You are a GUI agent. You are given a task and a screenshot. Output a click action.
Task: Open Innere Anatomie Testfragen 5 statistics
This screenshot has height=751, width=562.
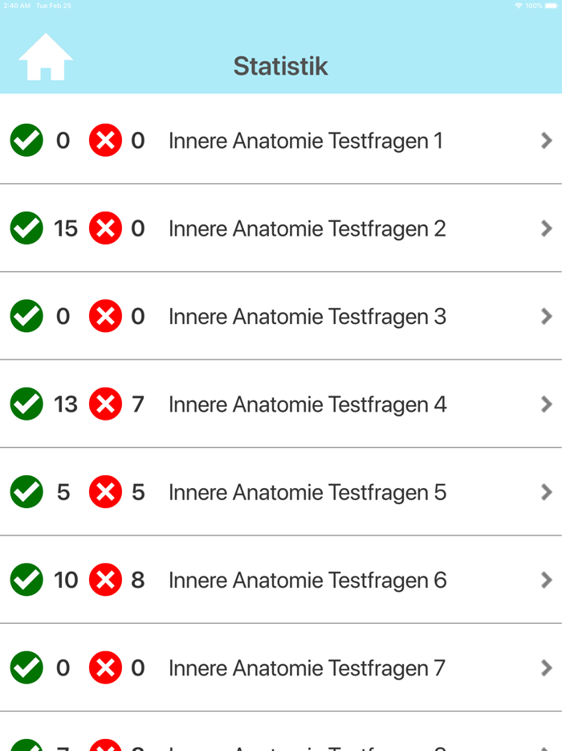pos(307,491)
